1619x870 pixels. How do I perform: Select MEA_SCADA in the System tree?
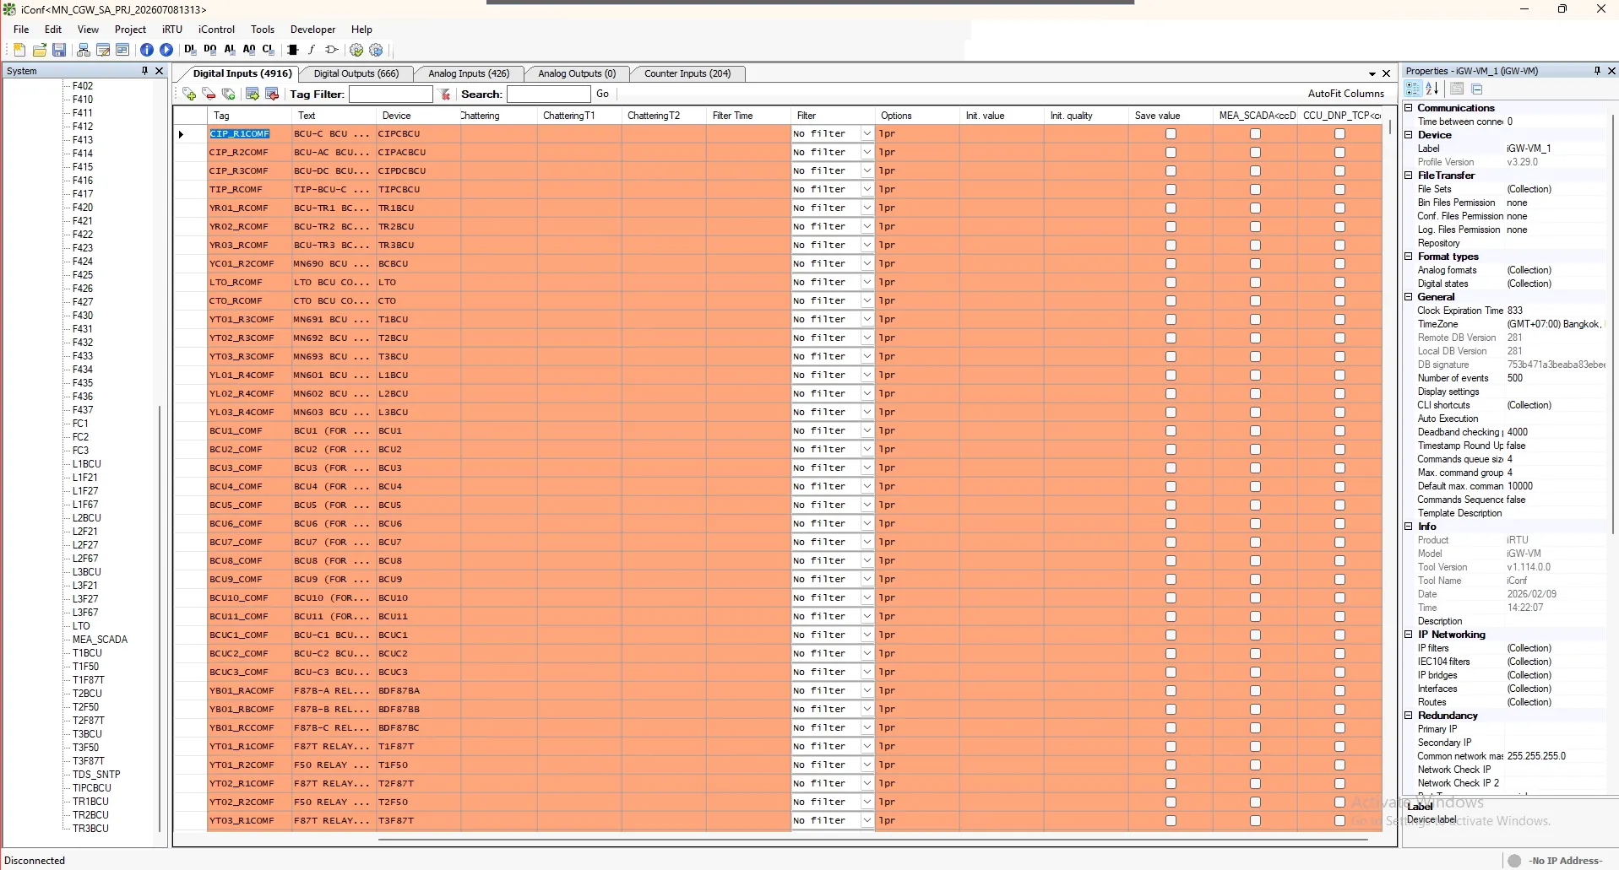[x=100, y=640]
